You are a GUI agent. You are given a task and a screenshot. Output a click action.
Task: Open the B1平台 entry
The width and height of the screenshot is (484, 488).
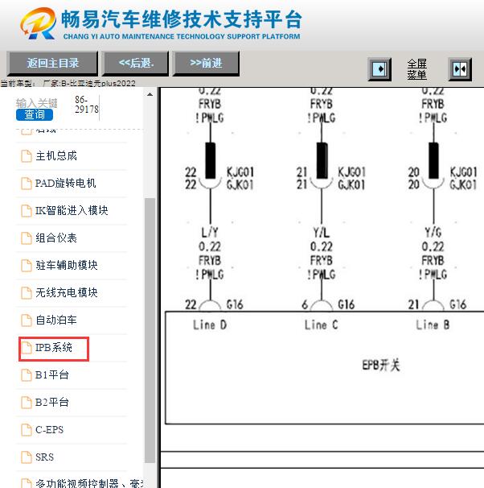tap(52, 375)
